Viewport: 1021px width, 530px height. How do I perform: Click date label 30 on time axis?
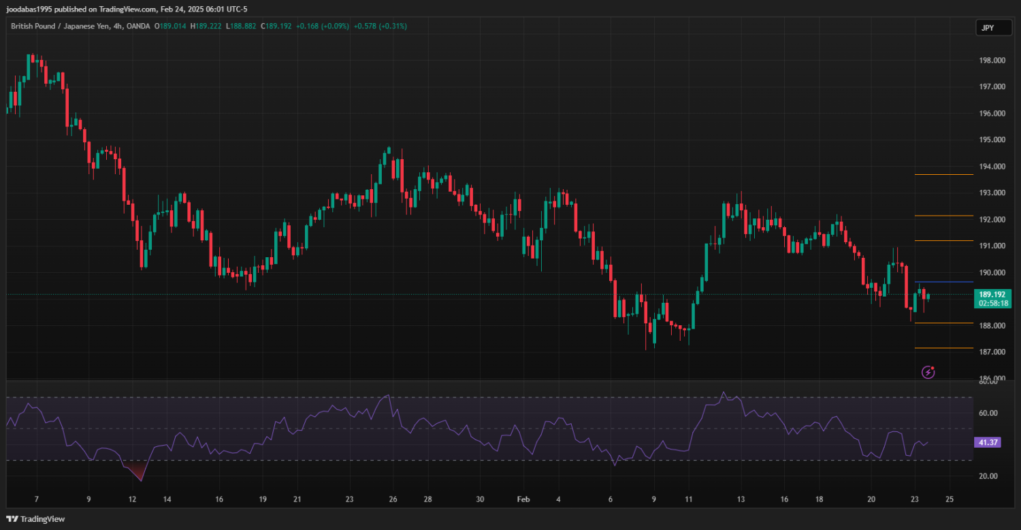pos(480,499)
